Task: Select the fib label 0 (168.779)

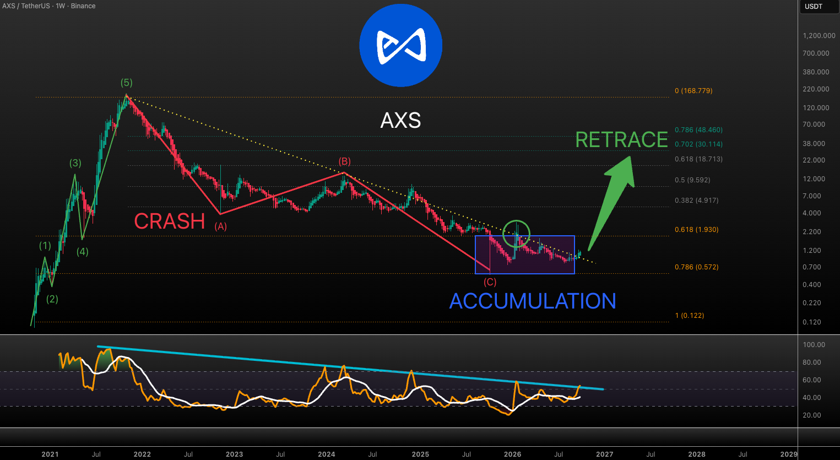Action: [x=693, y=91]
